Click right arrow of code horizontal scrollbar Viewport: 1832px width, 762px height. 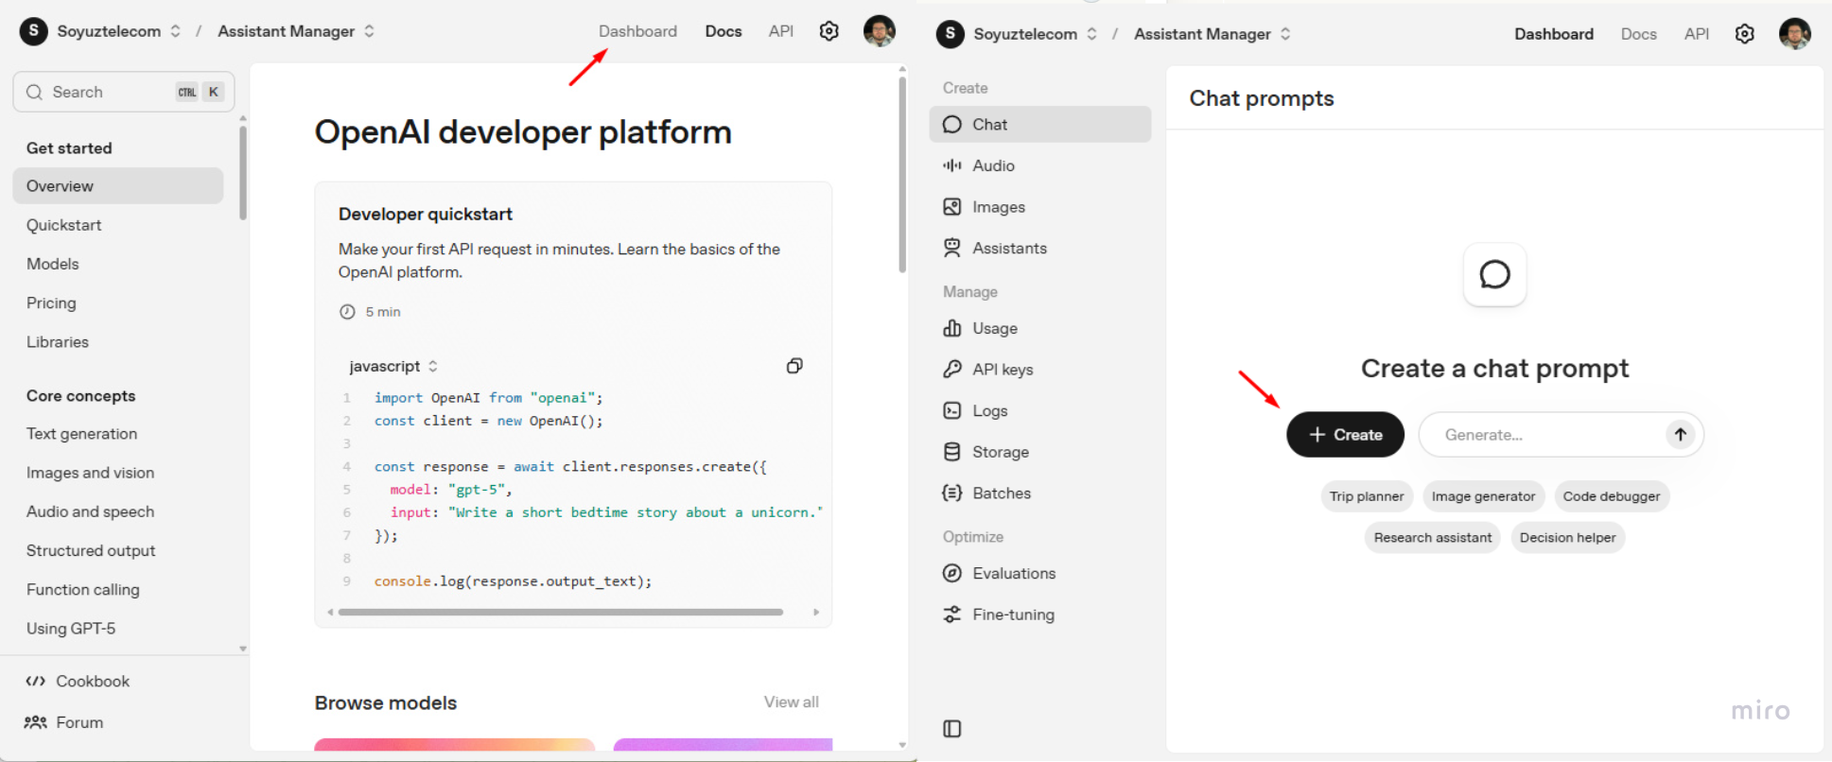point(816,612)
